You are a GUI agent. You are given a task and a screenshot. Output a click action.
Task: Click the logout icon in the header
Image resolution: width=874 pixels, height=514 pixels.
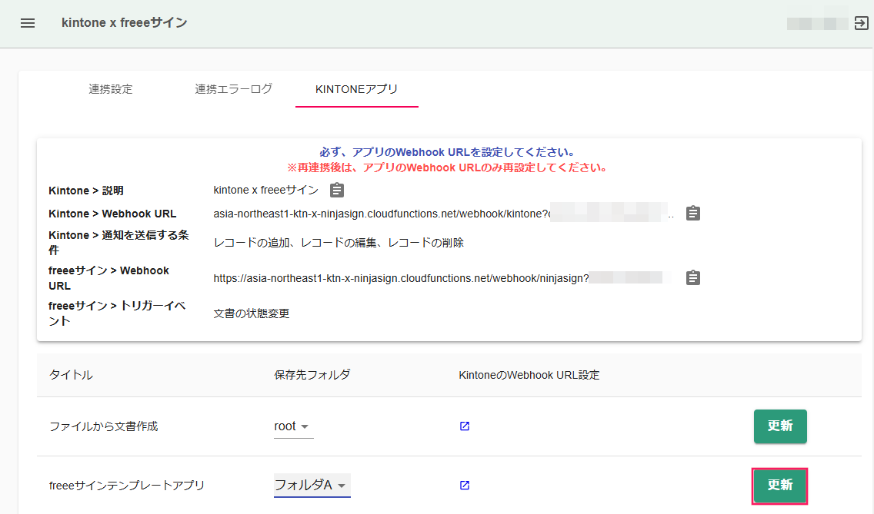coord(861,23)
